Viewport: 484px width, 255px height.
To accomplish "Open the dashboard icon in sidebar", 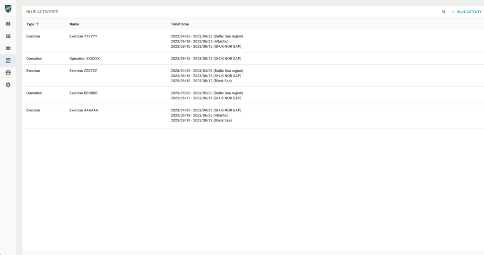I will coord(8,24).
